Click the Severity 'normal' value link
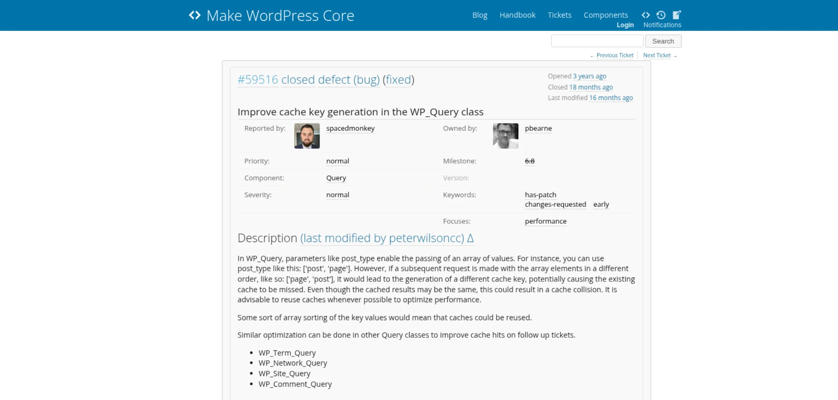The image size is (838, 400). coord(338,195)
